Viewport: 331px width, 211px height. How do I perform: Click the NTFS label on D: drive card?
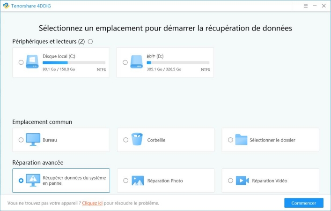pyautogui.click(x=206, y=69)
